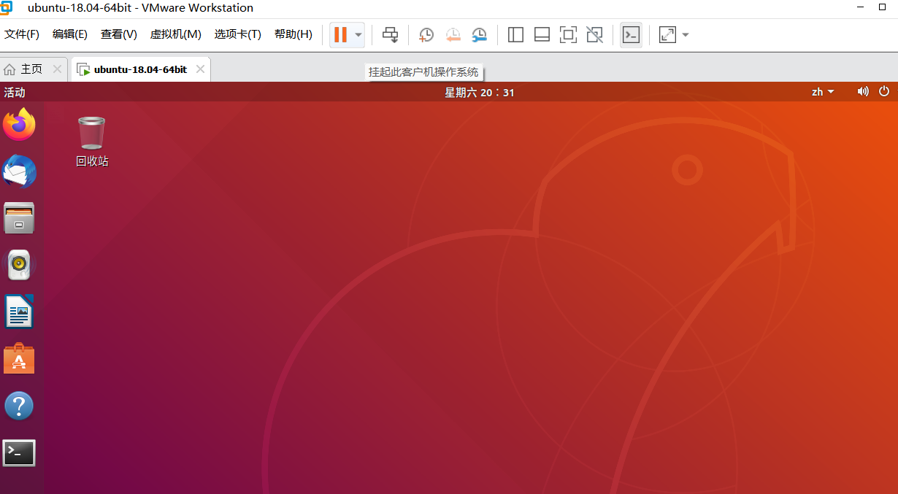898x494 pixels.
Task: Take a snapshot of the virtual machine
Action: coord(426,34)
